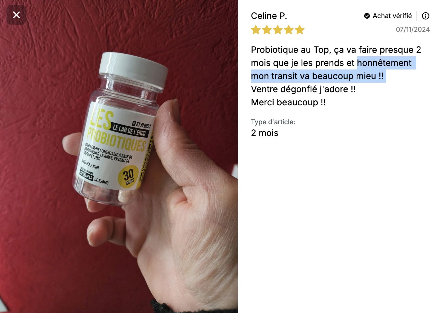This screenshot has height=313, width=441.
Task: Click the white bottle cap in photo
Action: pyautogui.click(x=133, y=70)
